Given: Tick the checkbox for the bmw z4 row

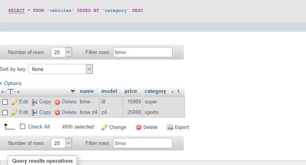Looking at the screenshot, I should [5, 112].
